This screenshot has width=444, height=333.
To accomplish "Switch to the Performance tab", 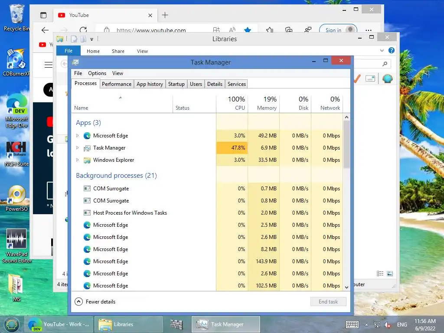I will 116,84.
